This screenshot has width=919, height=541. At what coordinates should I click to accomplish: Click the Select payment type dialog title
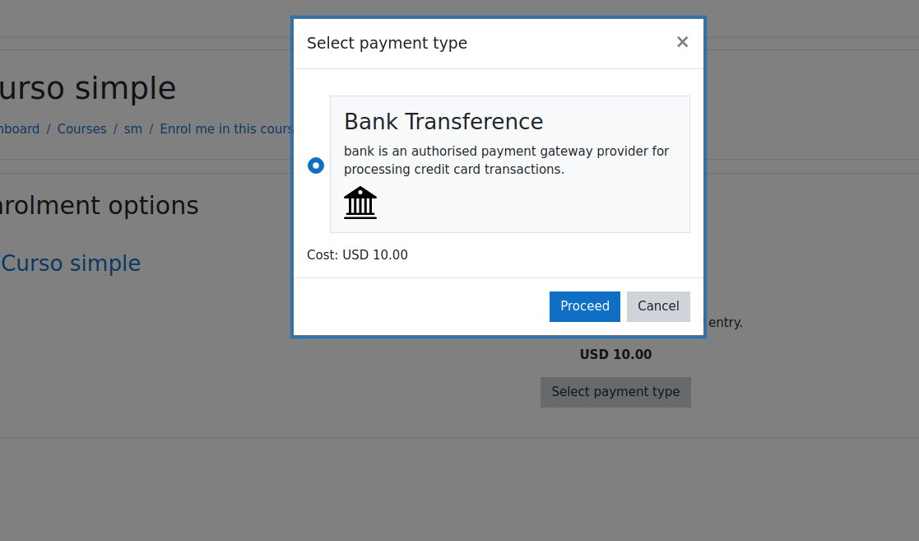pos(387,44)
